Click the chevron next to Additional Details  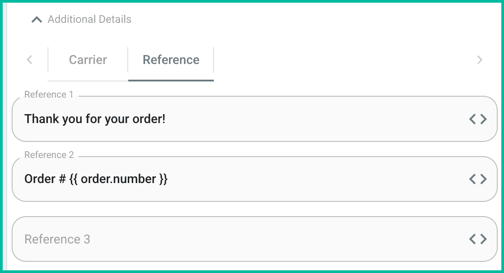36,19
